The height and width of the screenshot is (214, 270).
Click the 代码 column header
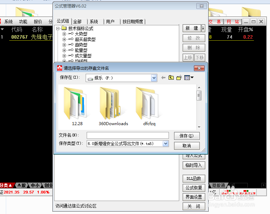(x=17, y=29)
